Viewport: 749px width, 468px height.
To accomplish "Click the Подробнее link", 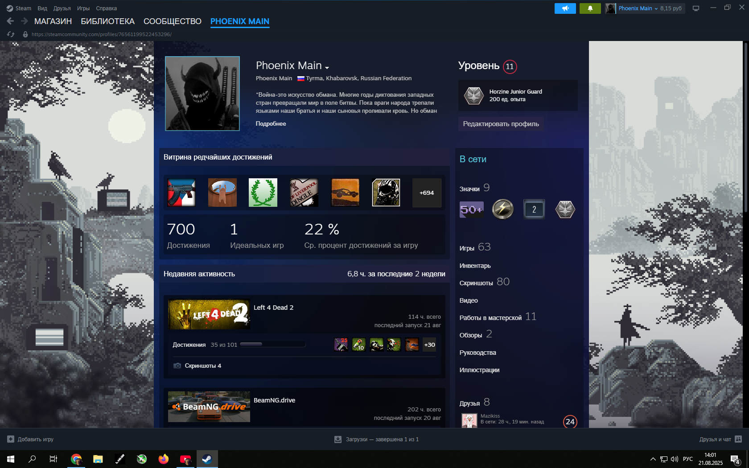I will pyautogui.click(x=271, y=124).
